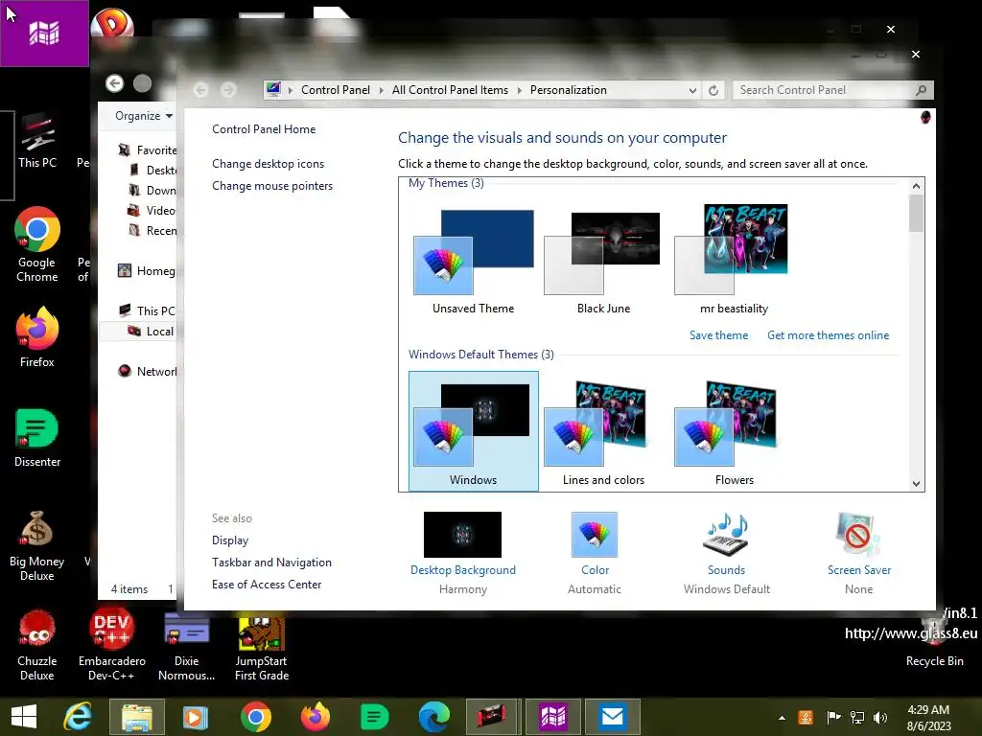982x736 pixels.
Task: Click the Personalization breadcrumb segment
Action: [x=568, y=90]
